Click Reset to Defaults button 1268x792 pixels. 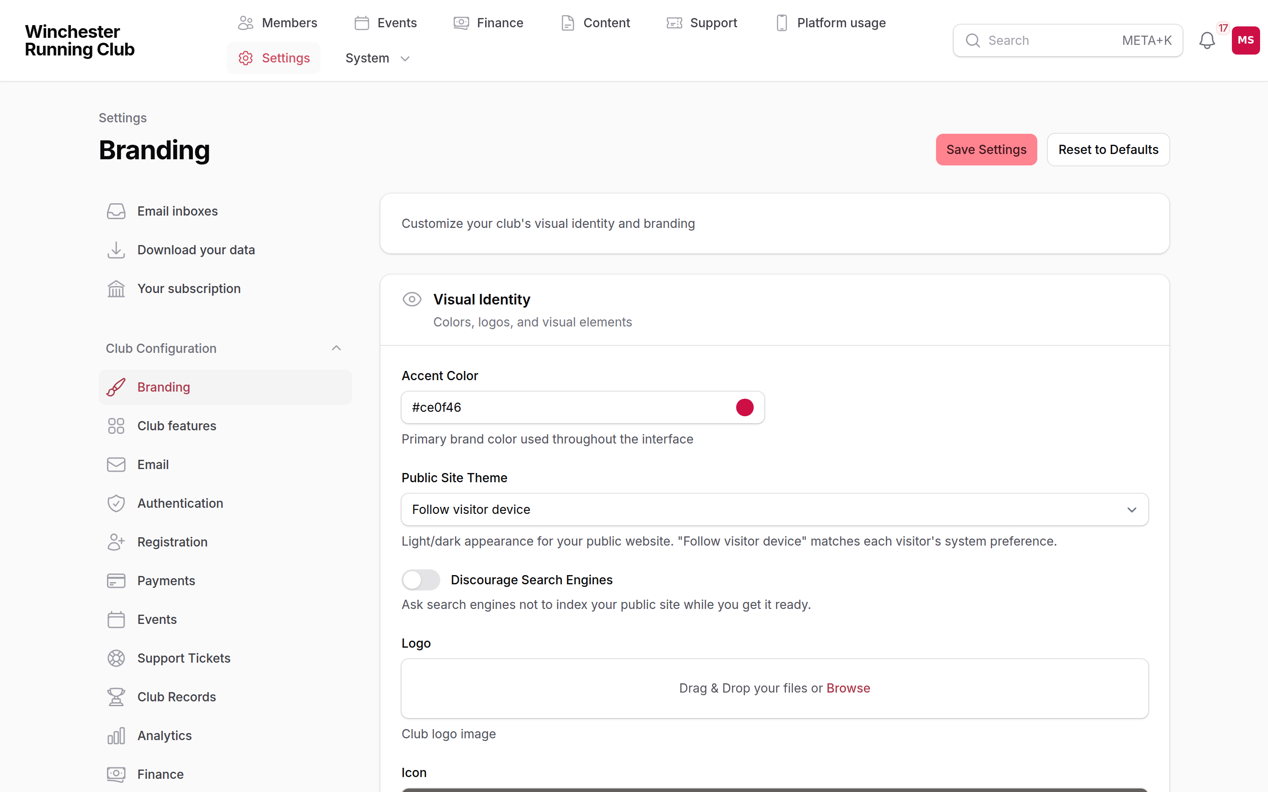tap(1108, 150)
